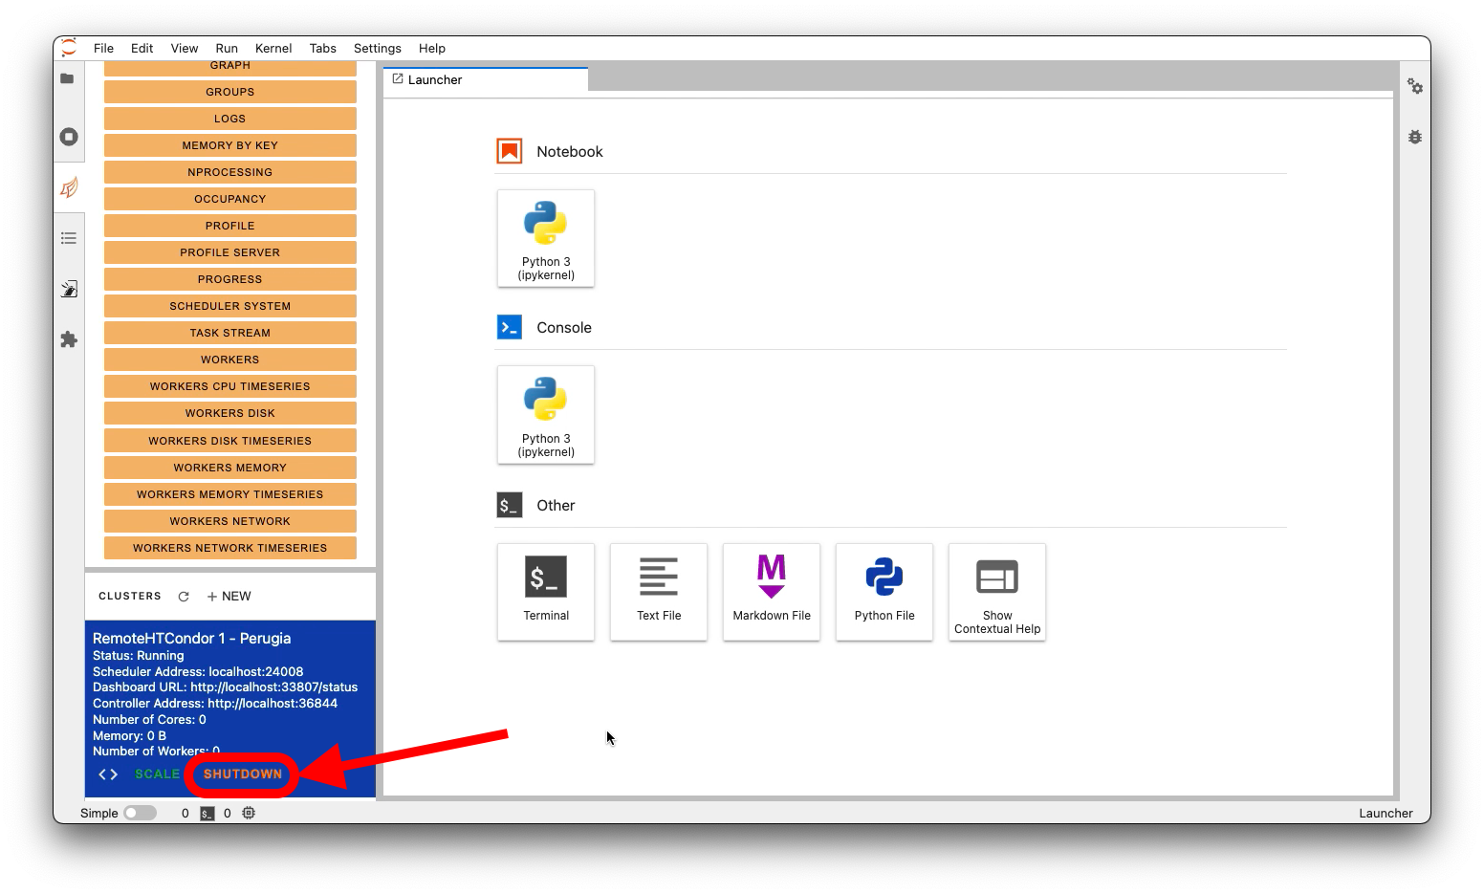Select the Dask sidebar icon
The image size is (1484, 894).
[x=69, y=187]
